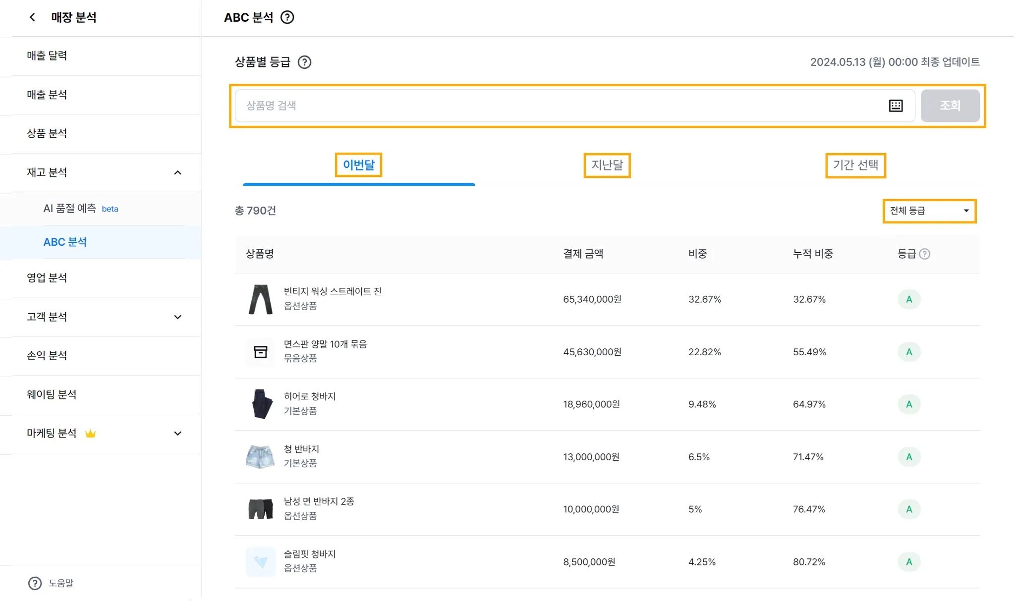Collapse the 재고 분석 sidebar section
The width and height of the screenshot is (1015, 601).
click(177, 172)
